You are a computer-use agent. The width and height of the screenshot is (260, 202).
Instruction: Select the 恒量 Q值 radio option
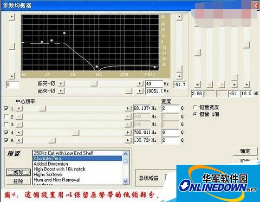coord(195,114)
